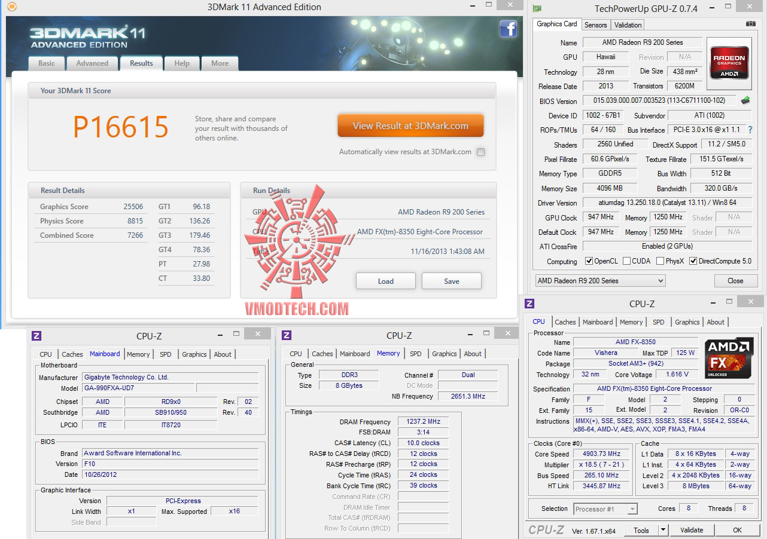Click the Save button in Run Details
Viewport: 767px width, 539px height.
(x=452, y=281)
